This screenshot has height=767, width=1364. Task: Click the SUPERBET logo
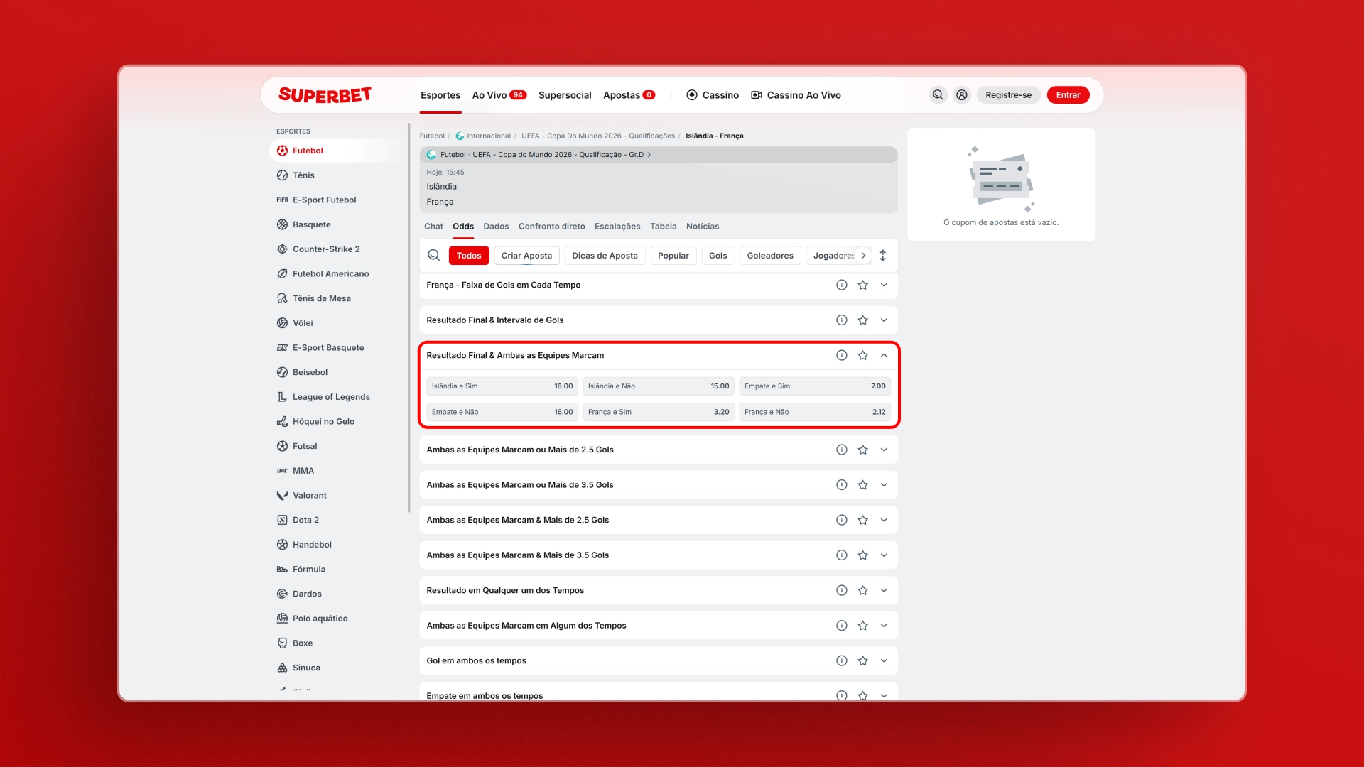[325, 95]
